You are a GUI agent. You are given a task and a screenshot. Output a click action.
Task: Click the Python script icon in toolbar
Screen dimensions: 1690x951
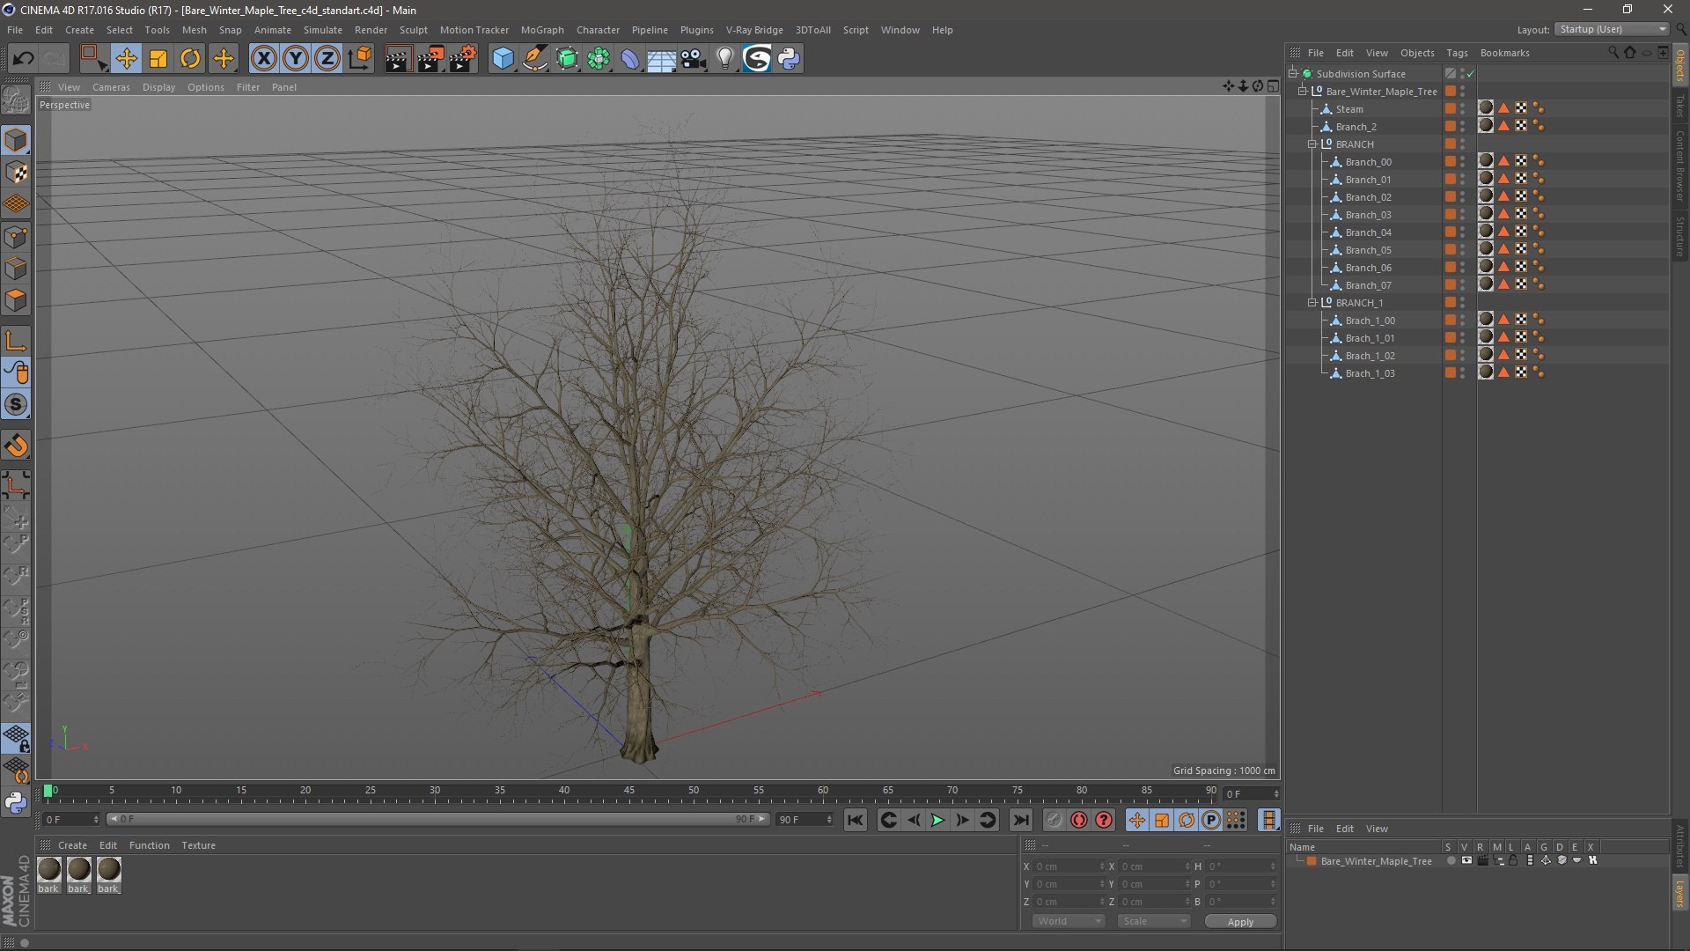click(x=789, y=59)
